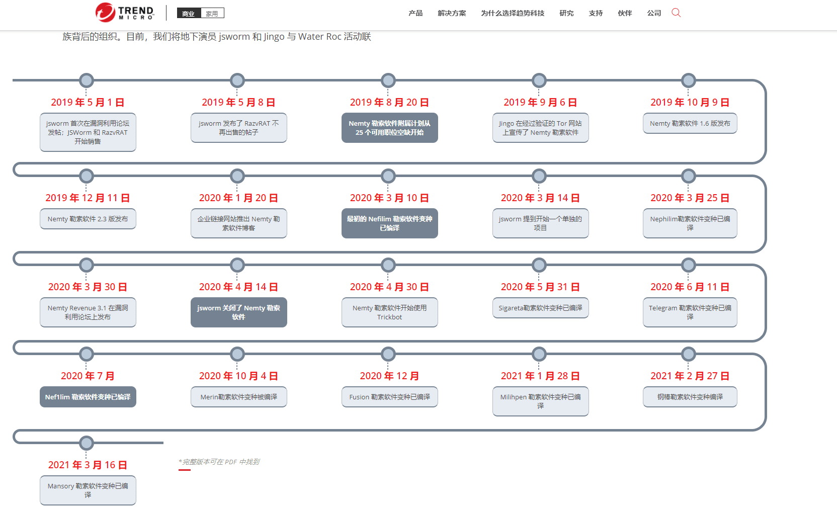The height and width of the screenshot is (509, 837).
Task: Click the Milihpen 勒索软件变种已编译 card
Action: [x=541, y=401]
